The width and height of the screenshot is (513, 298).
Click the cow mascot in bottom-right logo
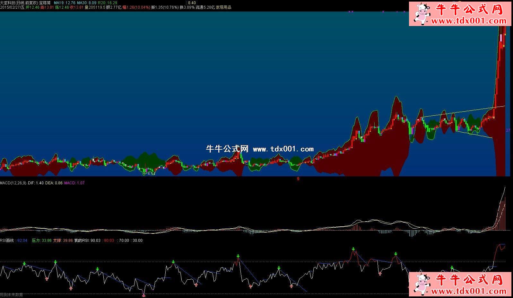[x=422, y=284]
